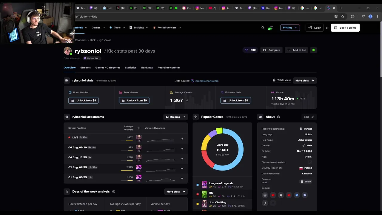This screenshot has width=382, height=215.
Task: Open the Statistics tab
Action: coord(131,67)
